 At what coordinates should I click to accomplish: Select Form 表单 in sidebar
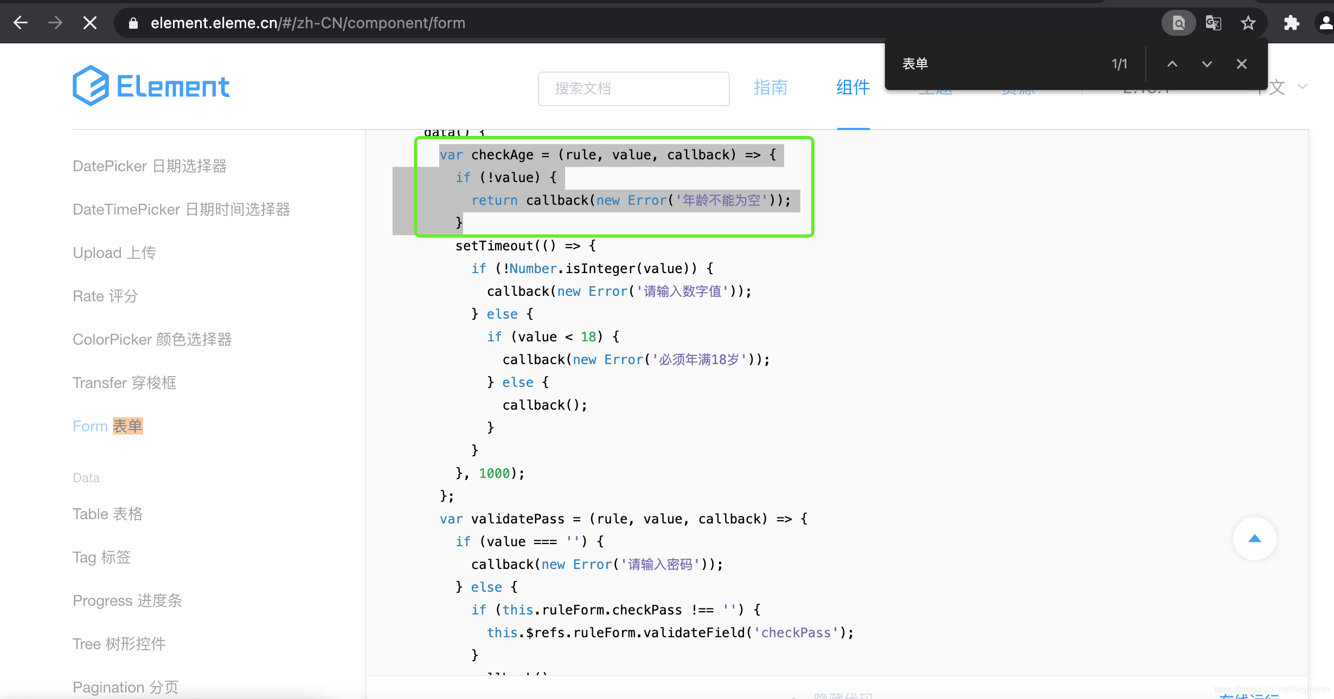[x=107, y=426]
